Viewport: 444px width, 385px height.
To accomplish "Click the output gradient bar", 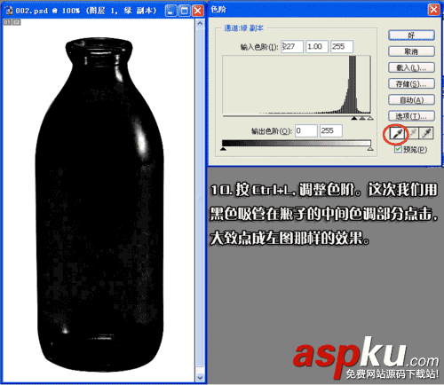I will point(297,143).
